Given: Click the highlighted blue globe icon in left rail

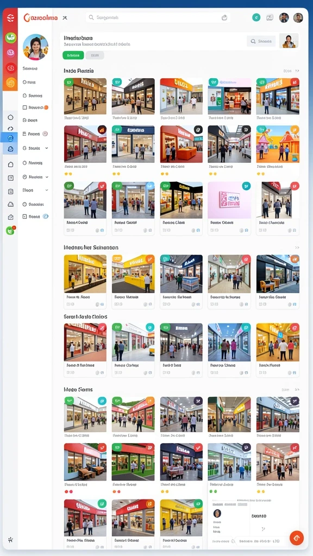Looking at the screenshot, I should tap(11, 138).
